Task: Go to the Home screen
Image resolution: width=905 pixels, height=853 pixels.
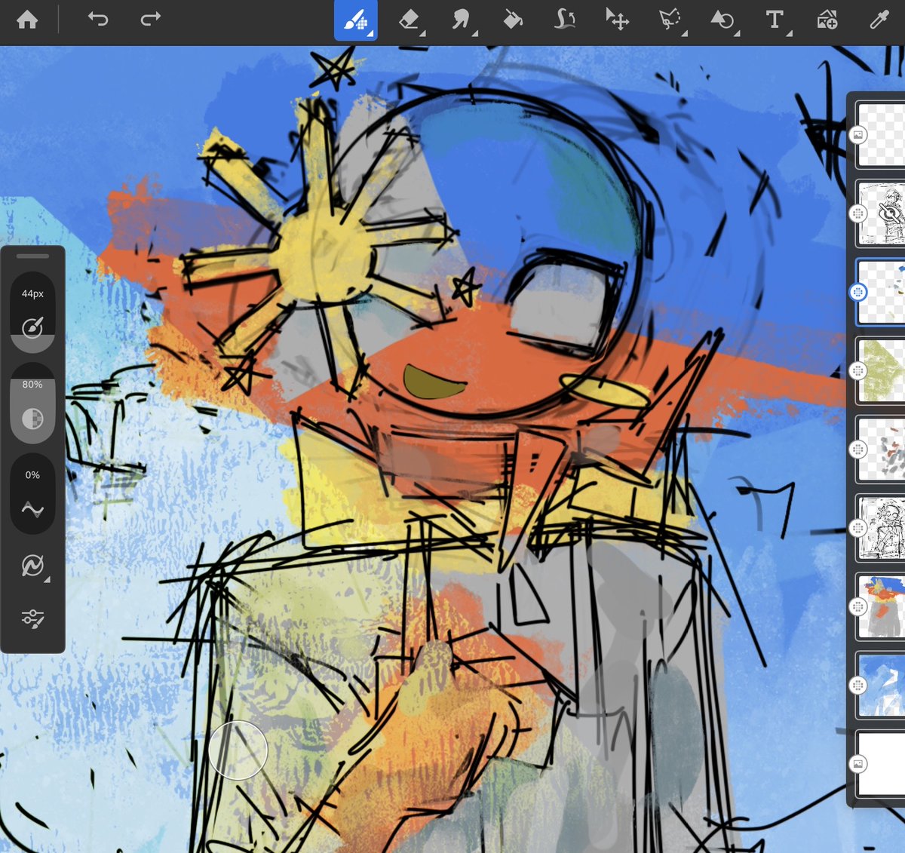Action: coord(27,20)
